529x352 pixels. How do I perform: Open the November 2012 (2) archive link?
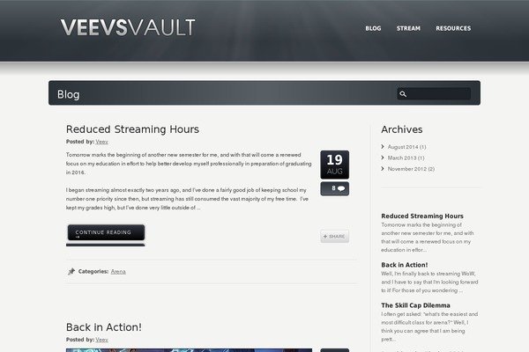(x=411, y=169)
